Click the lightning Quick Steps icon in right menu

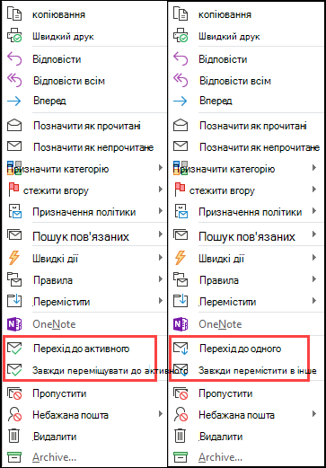click(x=181, y=258)
